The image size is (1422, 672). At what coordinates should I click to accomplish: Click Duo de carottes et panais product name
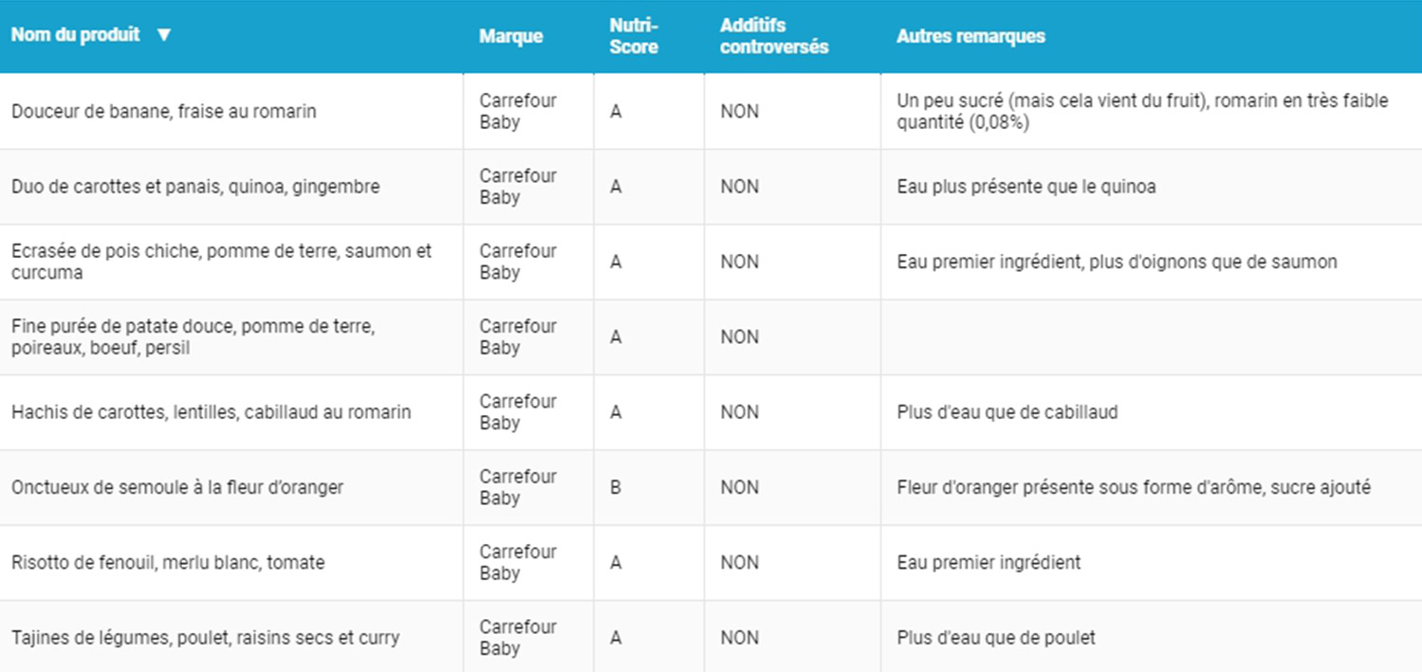click(194, 187)
